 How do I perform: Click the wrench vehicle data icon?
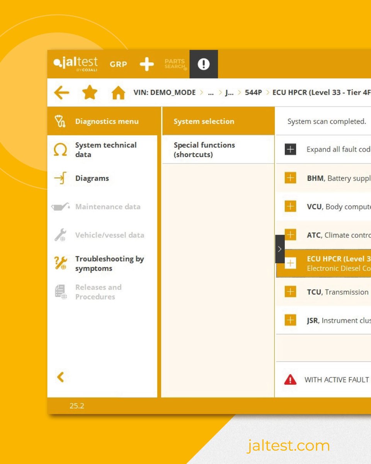[x=60, y=235]
